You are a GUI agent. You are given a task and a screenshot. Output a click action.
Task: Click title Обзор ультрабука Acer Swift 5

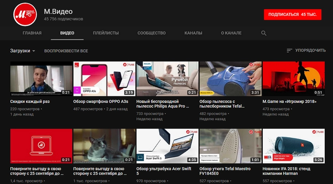[164, 171]
